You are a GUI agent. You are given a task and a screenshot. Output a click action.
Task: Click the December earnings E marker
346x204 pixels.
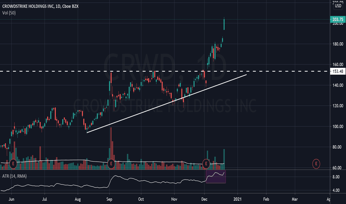pyautogui.click(x=206, y=164)
